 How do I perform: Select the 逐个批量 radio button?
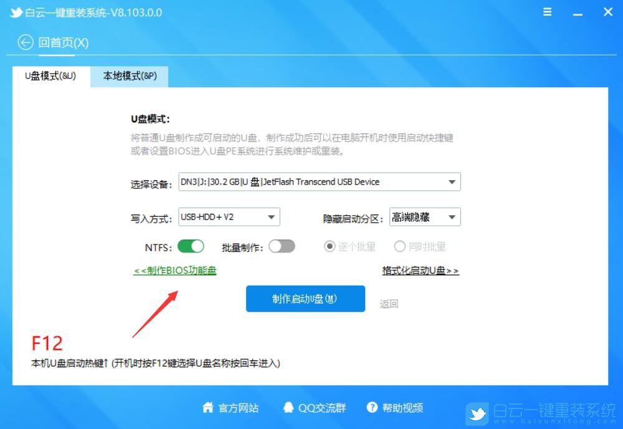[x=330, y=246]
